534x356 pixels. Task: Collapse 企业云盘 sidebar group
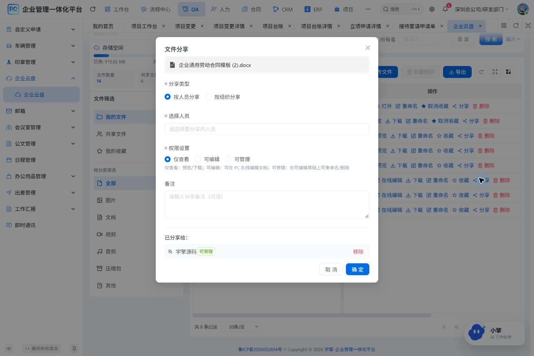tap(41, 78)
